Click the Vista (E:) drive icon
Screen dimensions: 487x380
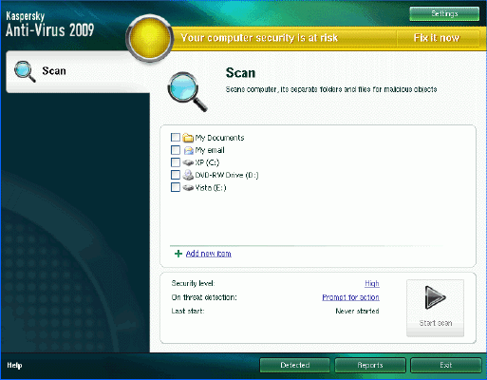[188, 188]
